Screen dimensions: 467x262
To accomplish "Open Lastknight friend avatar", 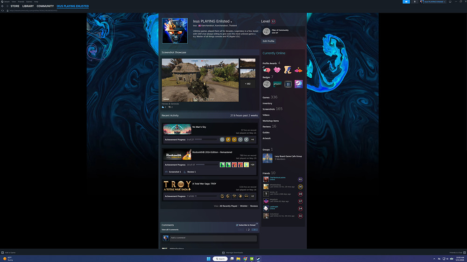I will [x=266, y=208].
